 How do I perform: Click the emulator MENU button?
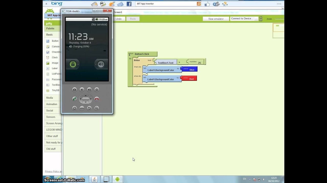click(x=82, y=108)
